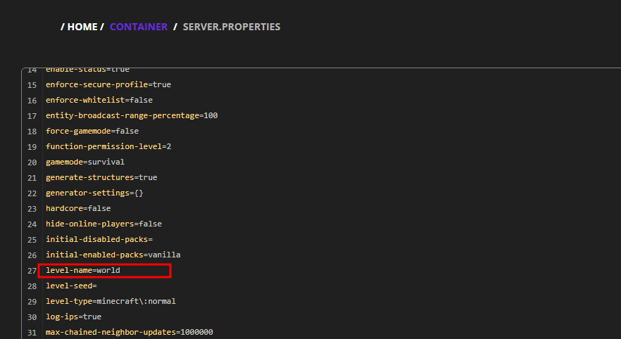The width and height of the screenshot is (621, 339).
Task: Select the log-ips=true line
Action: 73,316
